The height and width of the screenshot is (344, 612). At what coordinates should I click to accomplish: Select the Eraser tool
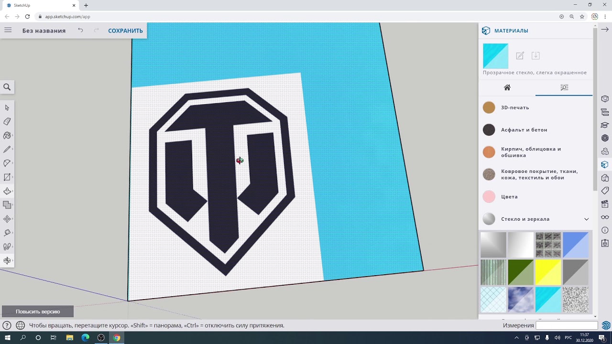point(7,121)
